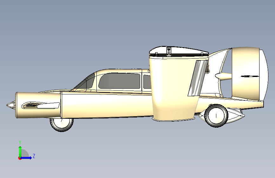The width and height of the screenshot is (275, 178).
Task: Select the small rear quarter window
Action: (147, 82)
